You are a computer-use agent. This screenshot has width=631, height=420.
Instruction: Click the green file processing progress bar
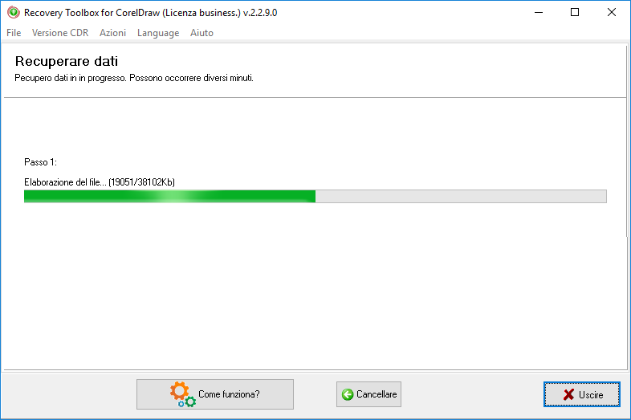(x=315, y=196)
